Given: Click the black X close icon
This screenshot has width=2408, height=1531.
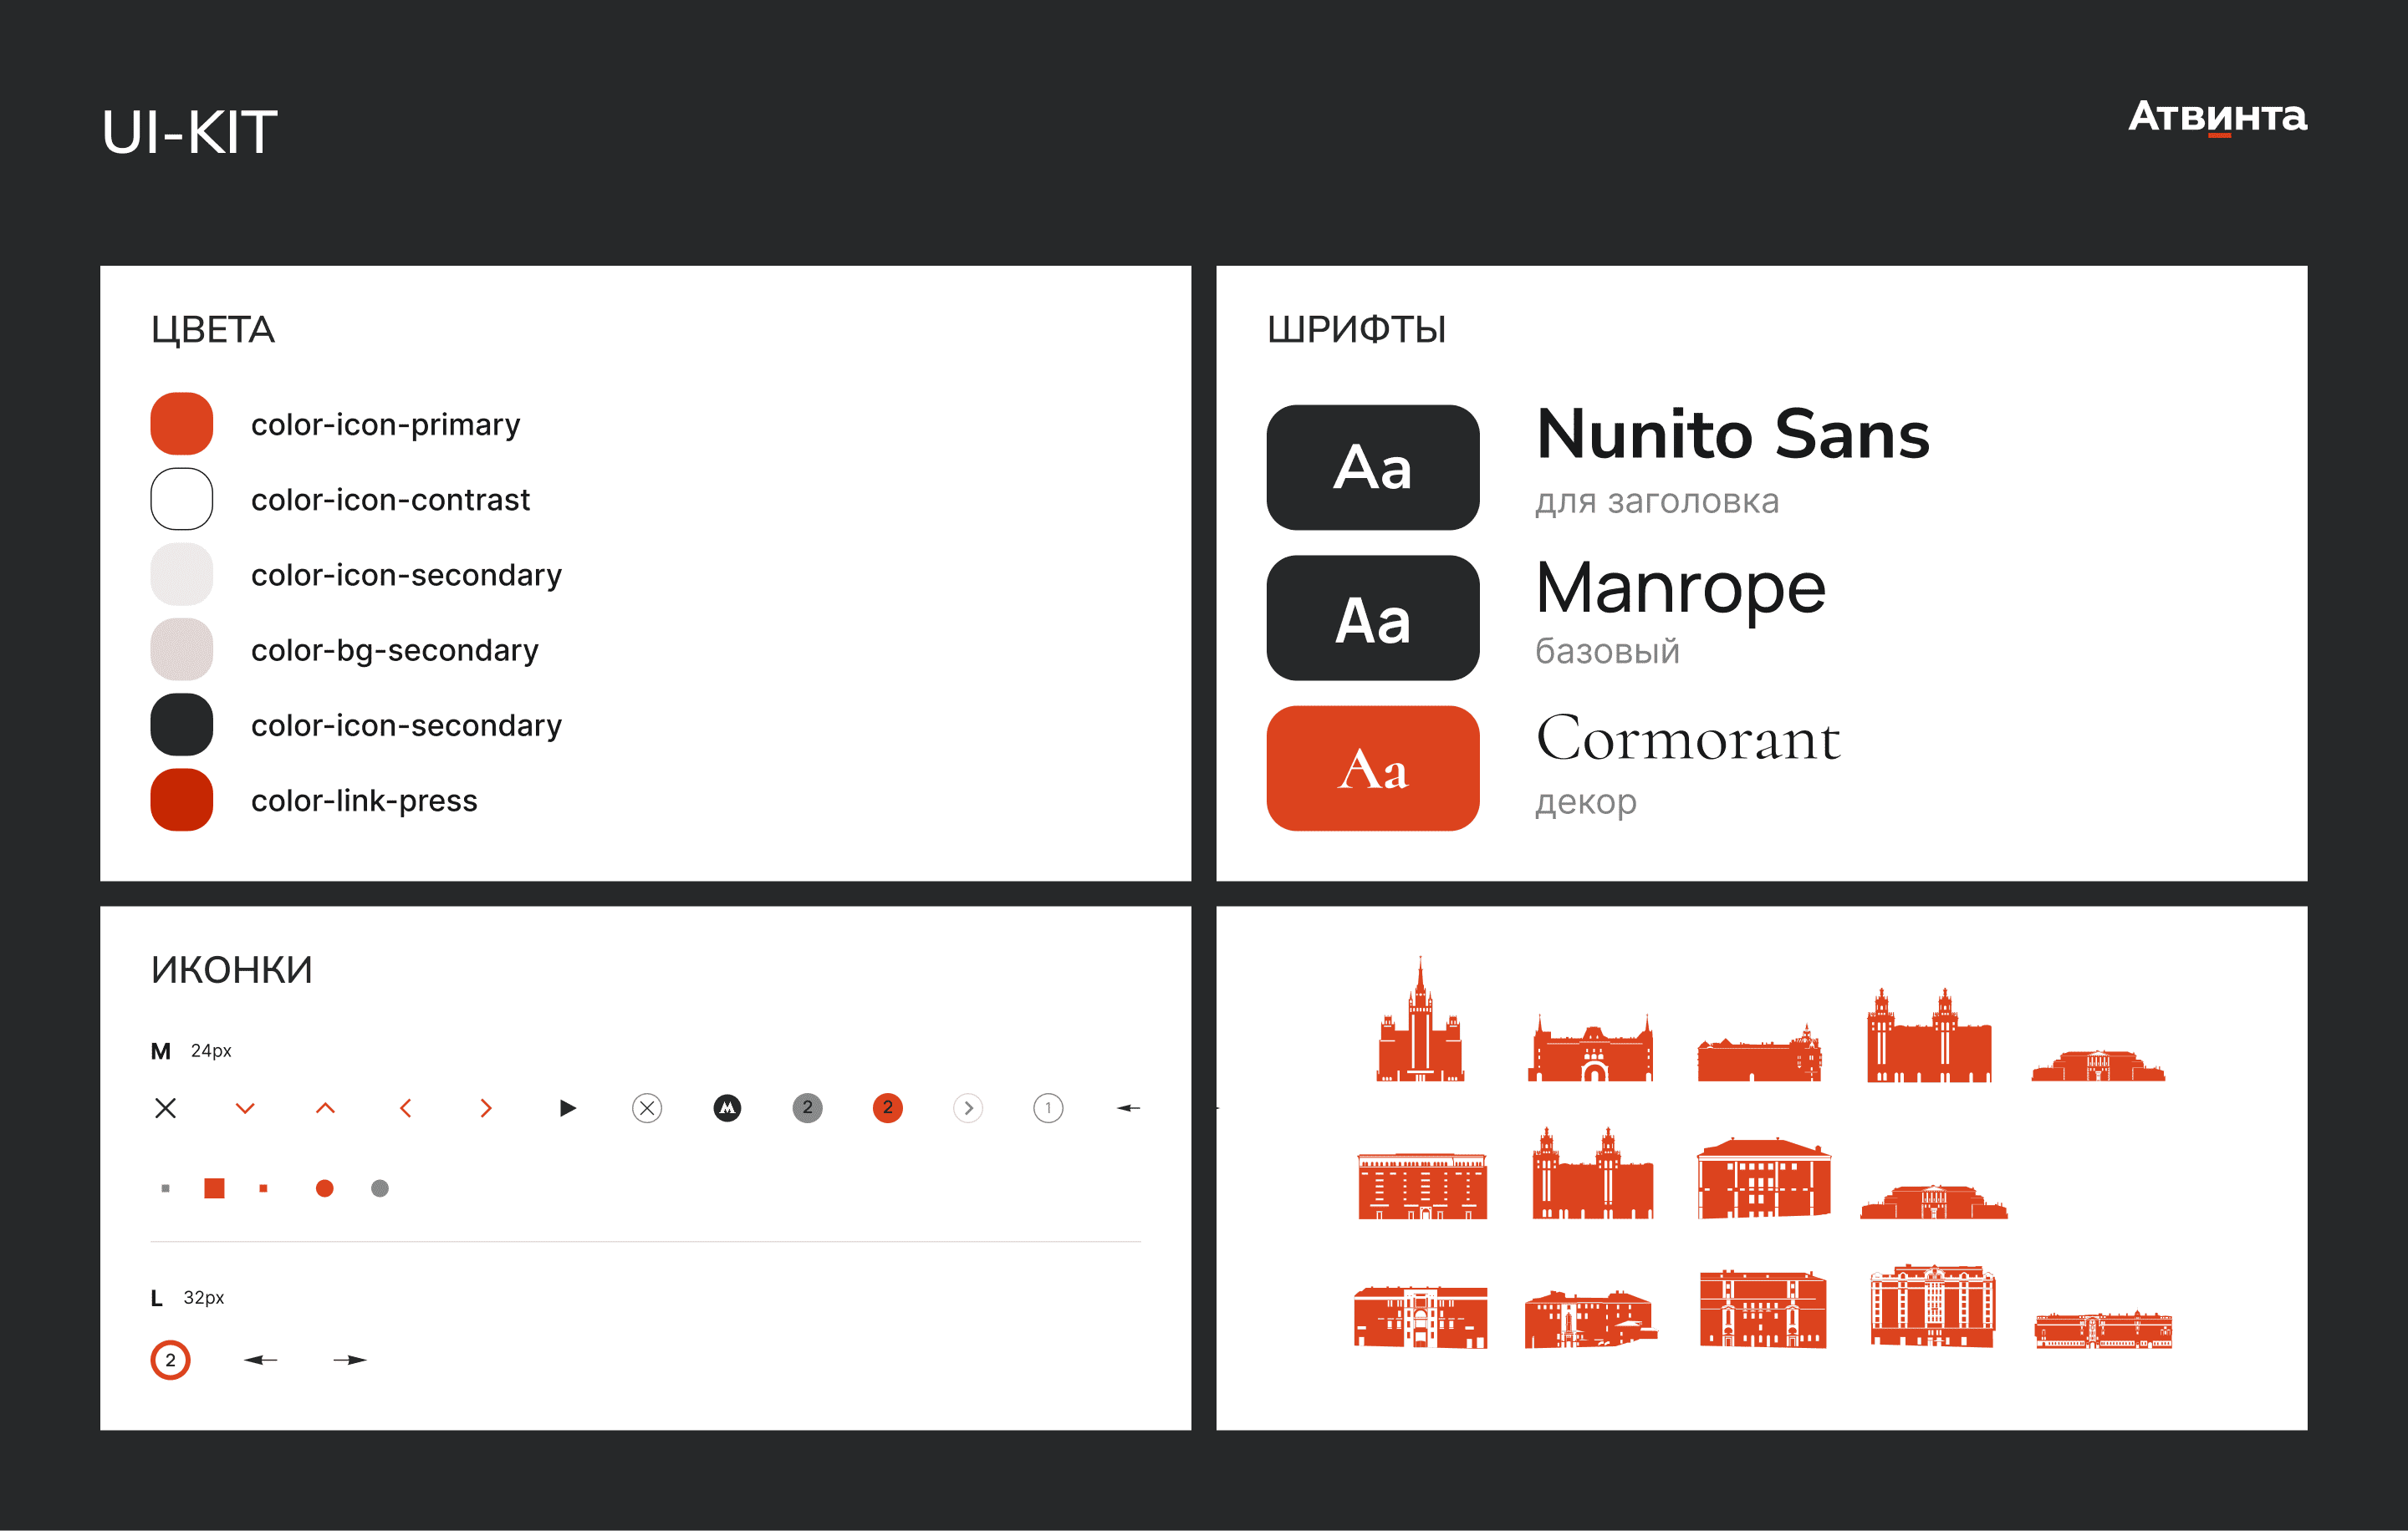Looking at the screenshot, I should click(x=166, y=1107).
